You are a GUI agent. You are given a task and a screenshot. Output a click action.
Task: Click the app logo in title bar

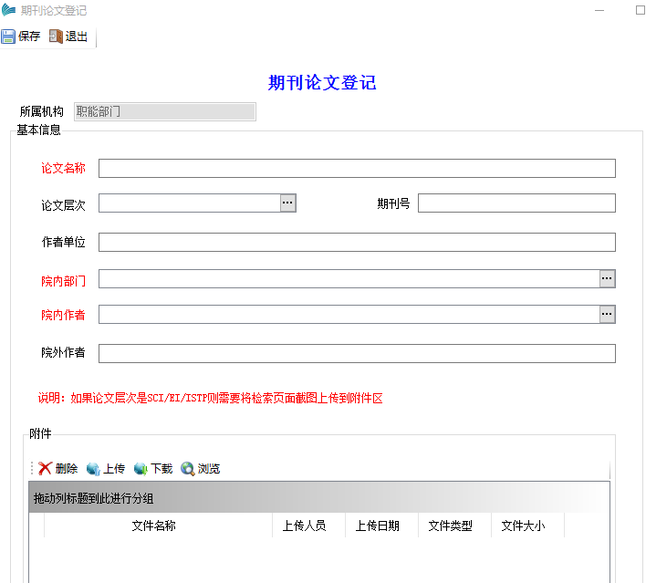point(8,10)
